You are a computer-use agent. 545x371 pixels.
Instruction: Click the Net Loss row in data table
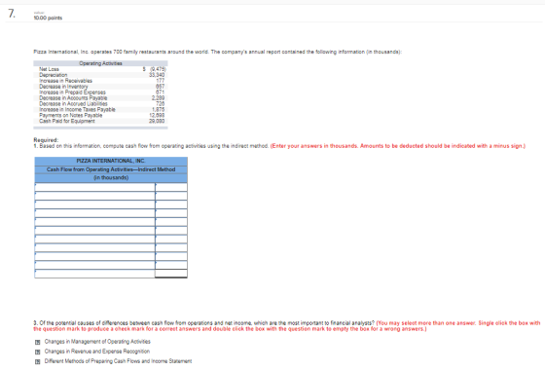(x=100, y=69)
